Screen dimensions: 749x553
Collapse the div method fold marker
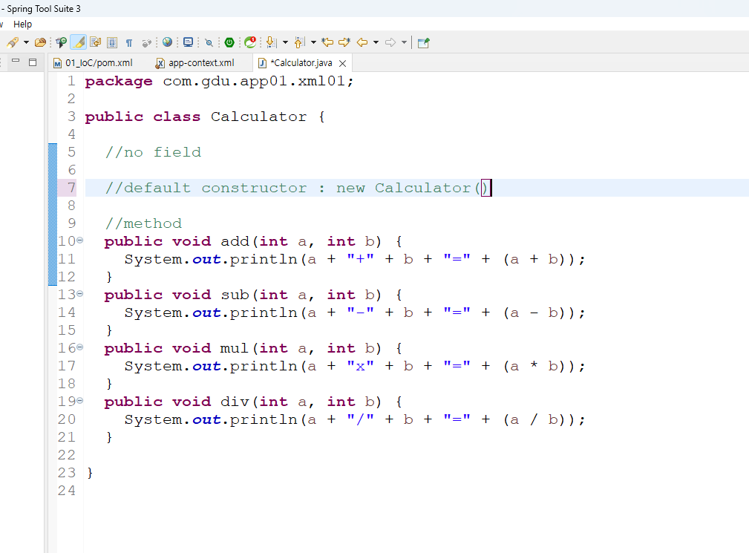pyautogui.click(x=79, y=401)
